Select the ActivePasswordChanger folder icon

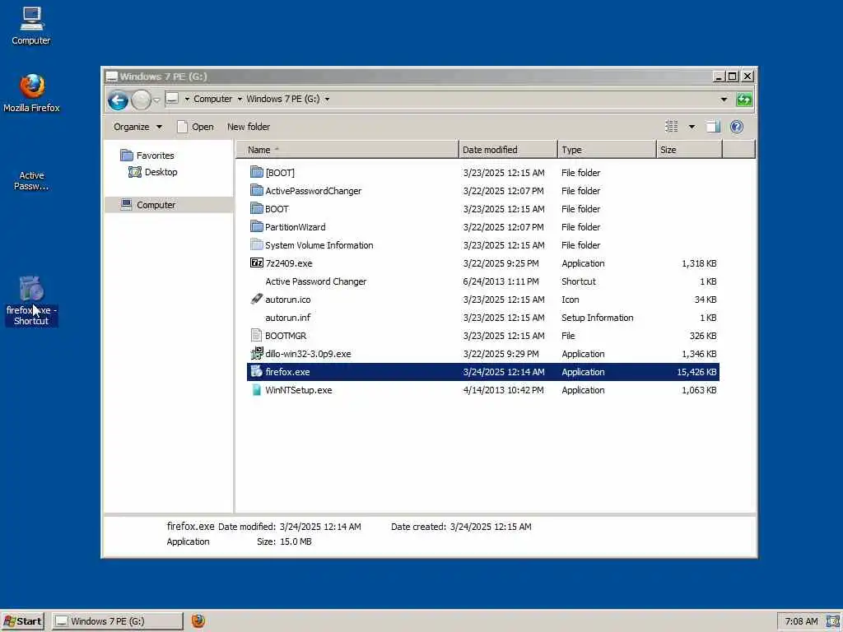pyautogui.click(x=257, y=190)
